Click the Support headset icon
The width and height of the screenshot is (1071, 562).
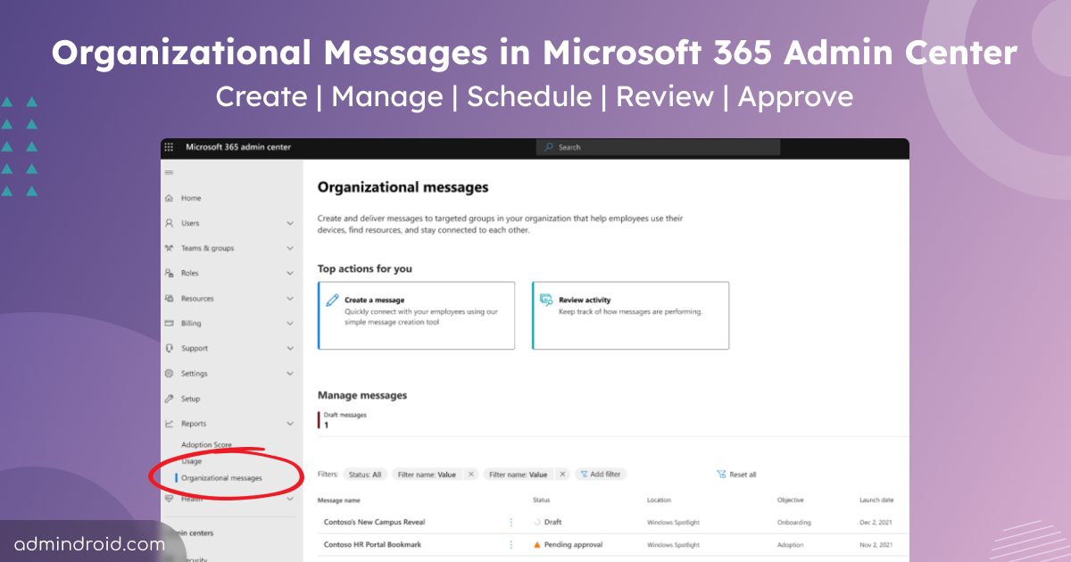pyautogui.click(x=169, y=349)
